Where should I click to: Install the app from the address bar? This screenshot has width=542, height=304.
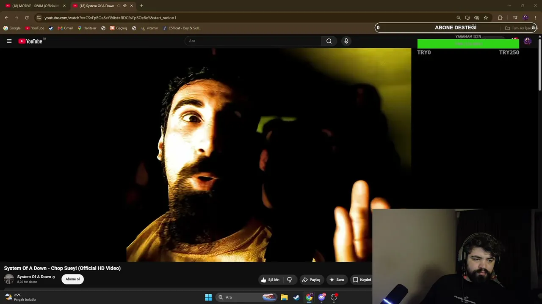[x=467, y=18]
